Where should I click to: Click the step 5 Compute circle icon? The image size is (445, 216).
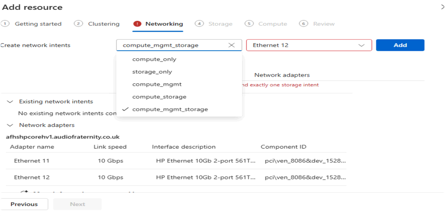coord(249,24)
